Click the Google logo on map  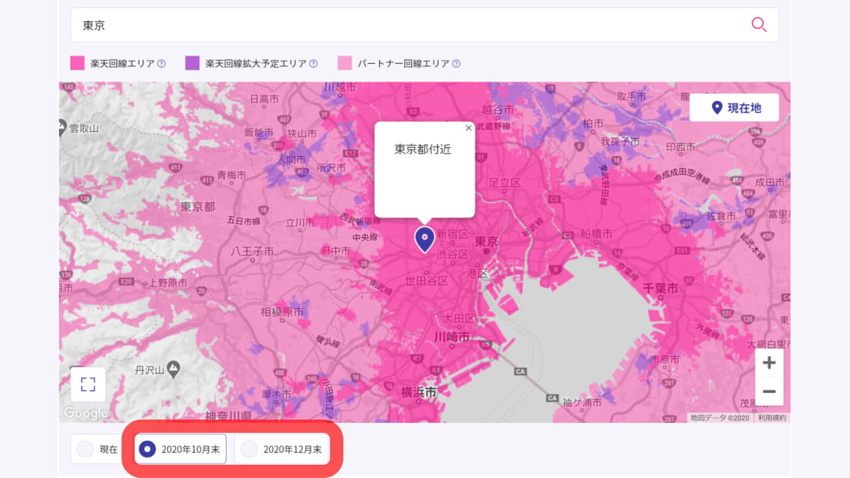point(86,413)
